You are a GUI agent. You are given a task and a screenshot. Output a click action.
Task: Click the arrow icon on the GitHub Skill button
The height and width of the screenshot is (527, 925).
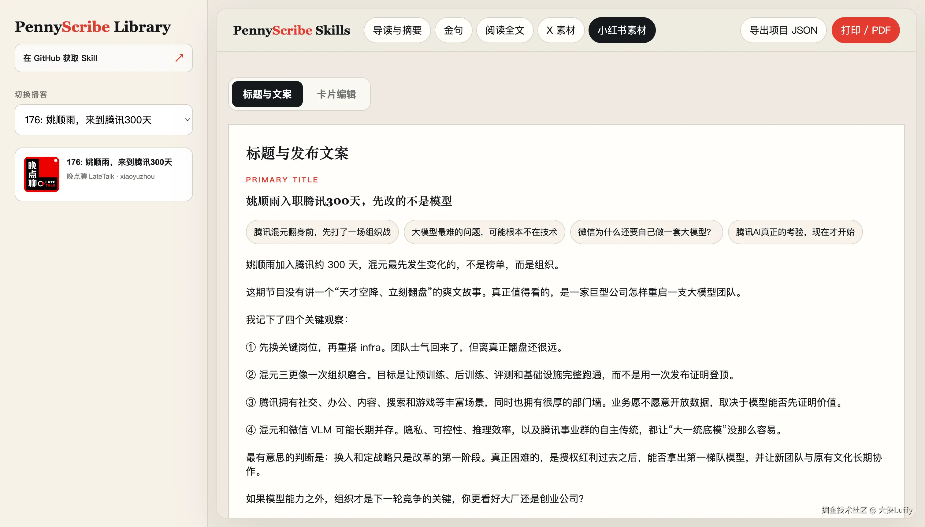[x=179, y=58]
